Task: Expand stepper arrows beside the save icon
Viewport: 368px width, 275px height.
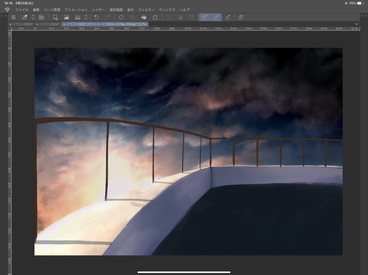Action: 86,17
